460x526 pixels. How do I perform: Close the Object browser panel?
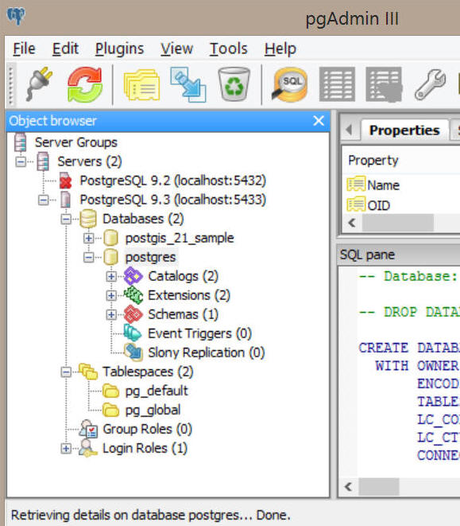pos(319,121)
